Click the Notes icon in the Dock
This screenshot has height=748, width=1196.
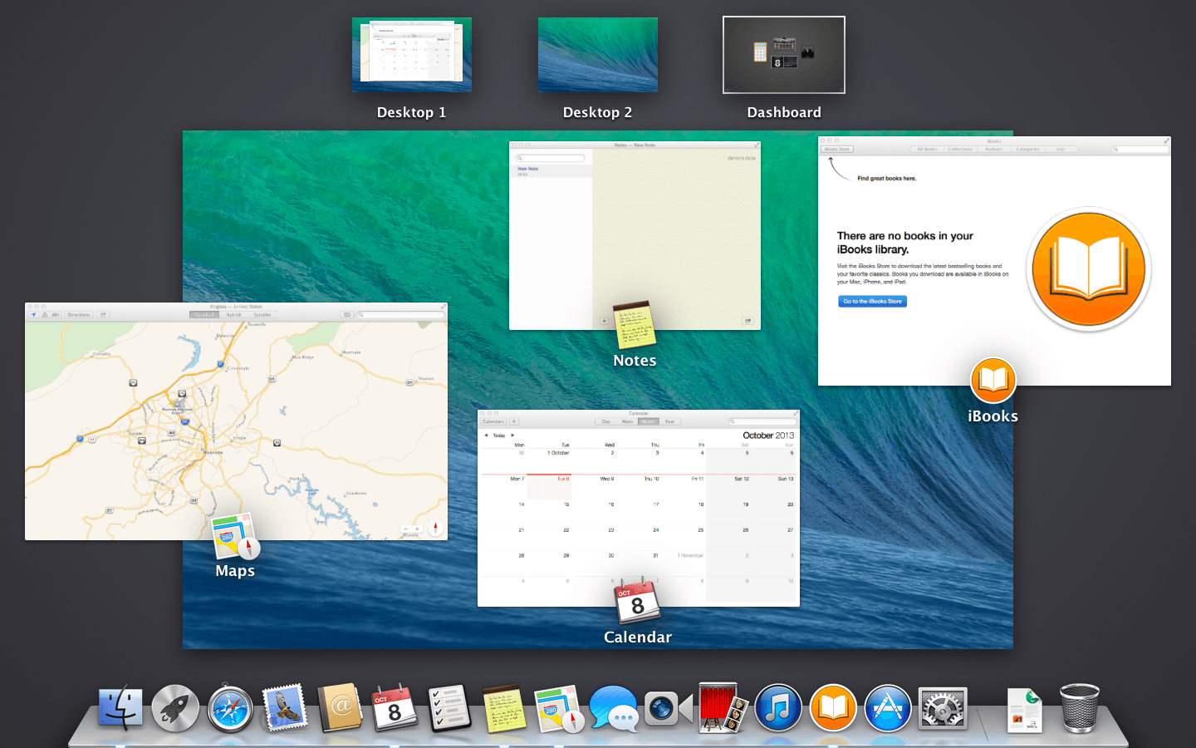(504, 708)
